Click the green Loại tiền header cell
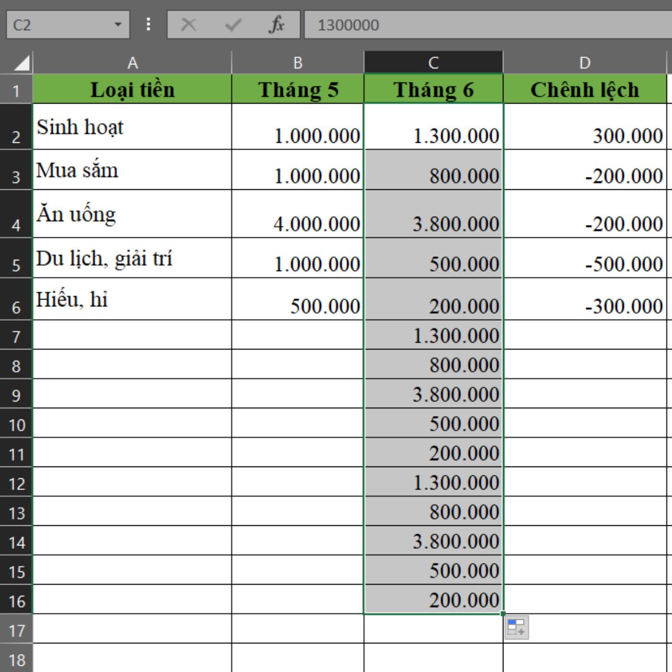 (x=133, y=90)
